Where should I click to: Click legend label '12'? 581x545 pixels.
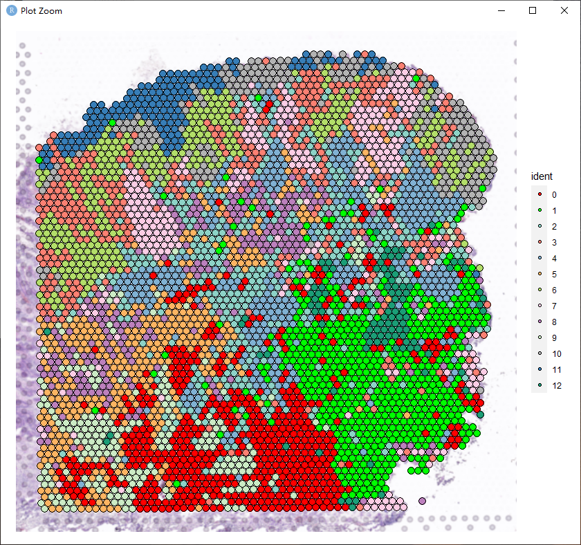[557, 386]
